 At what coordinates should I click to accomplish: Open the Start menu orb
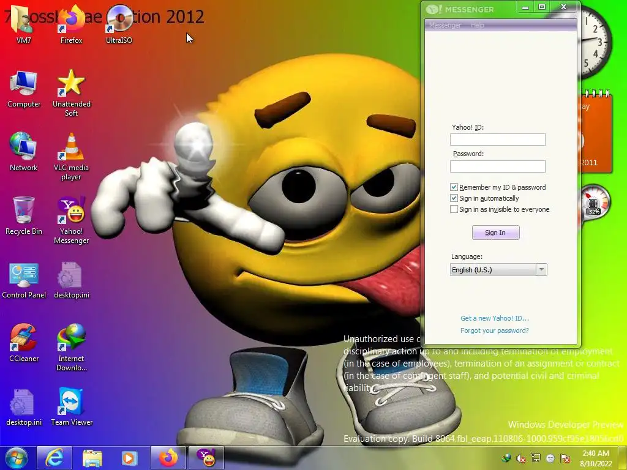pos(16,458)
